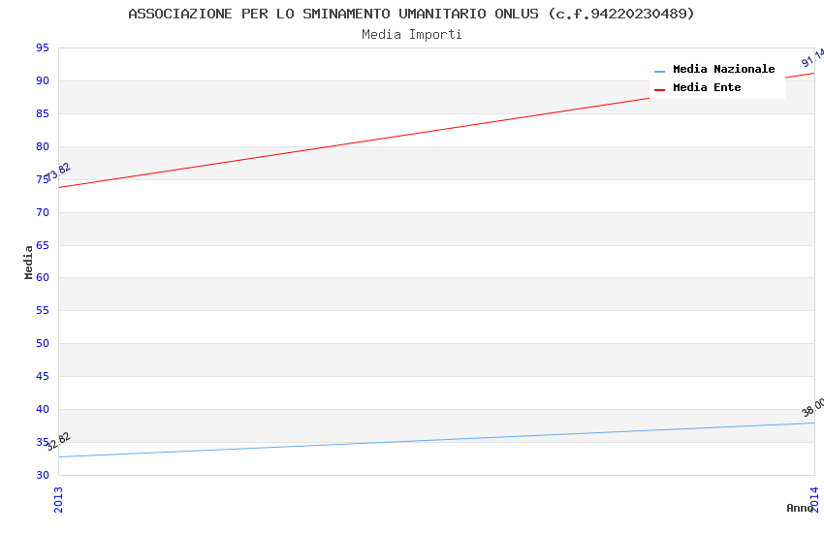
Task: Click the 70 y-axis tick label
Action: click(43, 212)
